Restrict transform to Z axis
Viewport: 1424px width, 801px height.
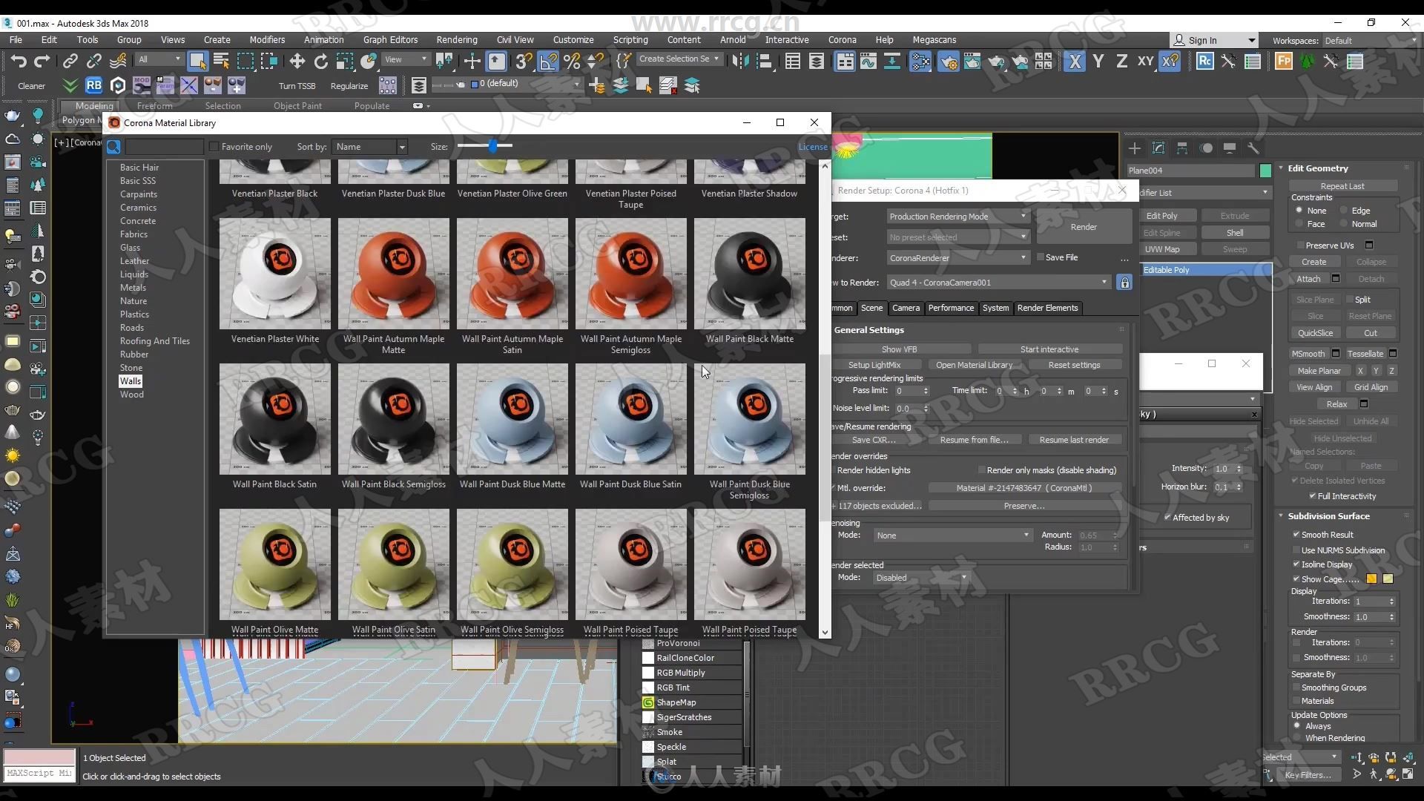tap(1122, 61)
